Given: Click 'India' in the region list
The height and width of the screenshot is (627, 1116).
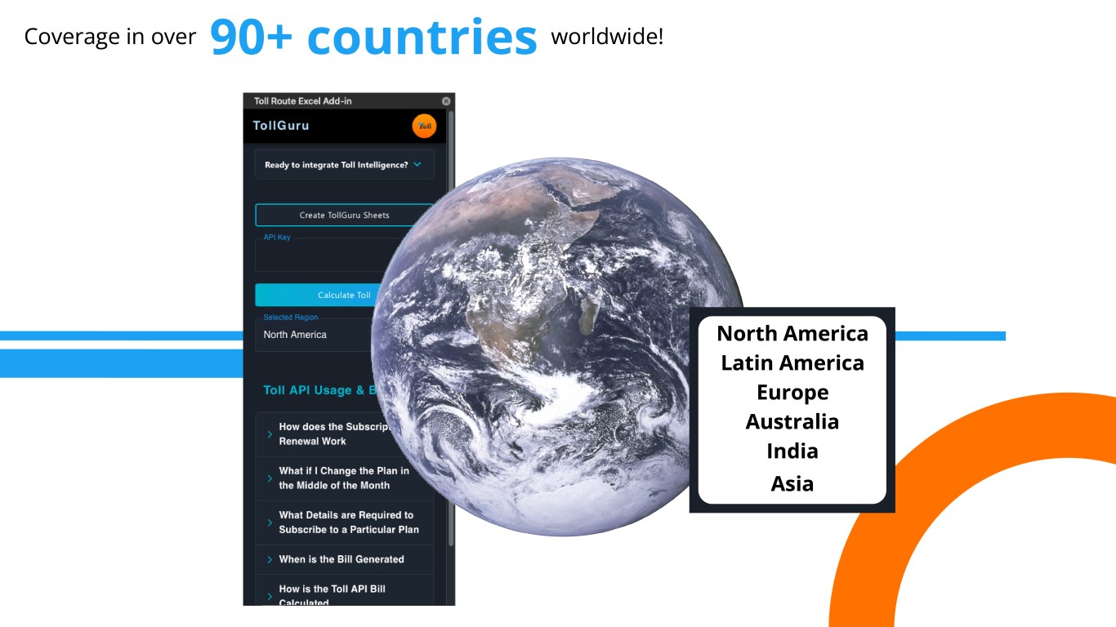Looking at the screenshot, I should click(792, 451).
